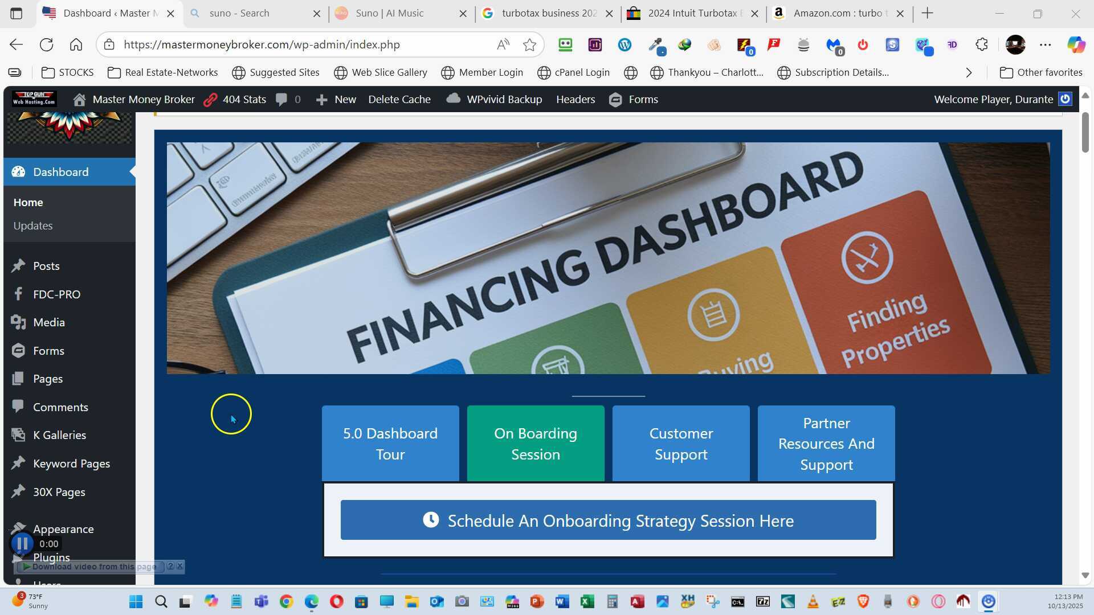
Task: Pause the recording playback control
Action: tap(23, 544)
